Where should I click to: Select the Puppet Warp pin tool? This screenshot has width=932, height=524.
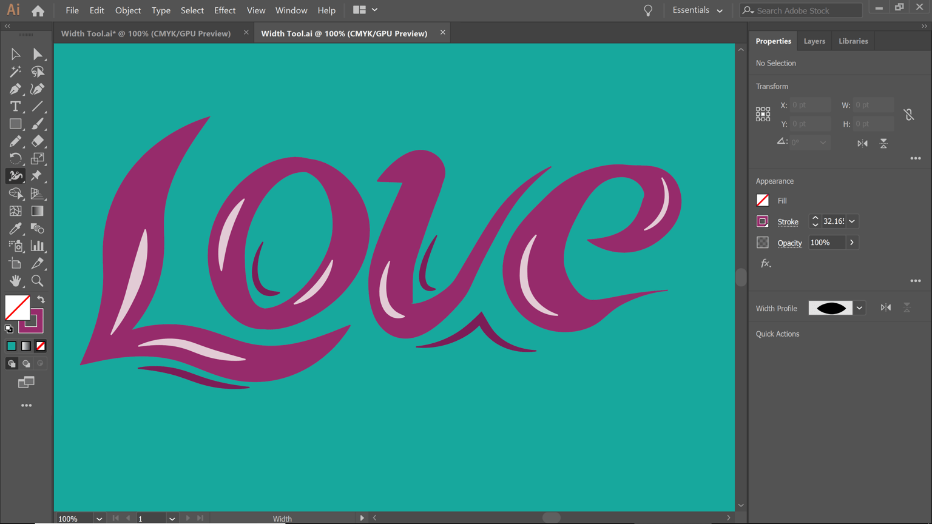click(38, 176)
